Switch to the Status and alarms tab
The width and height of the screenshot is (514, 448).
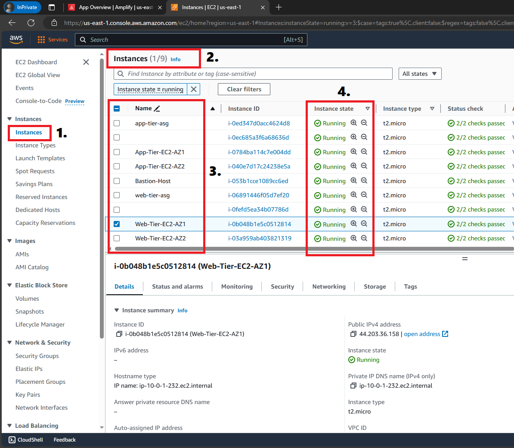177,286
